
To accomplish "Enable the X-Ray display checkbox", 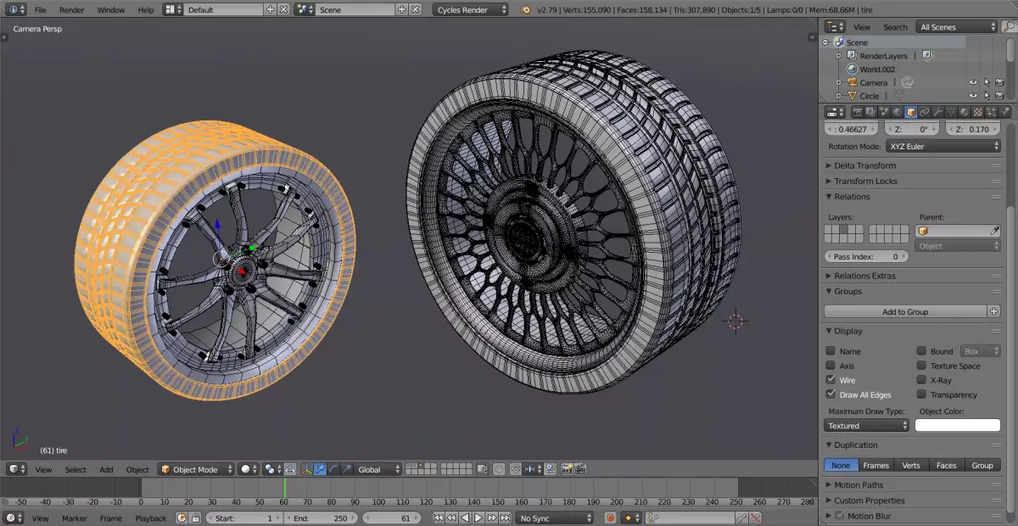I will point(921,380).
